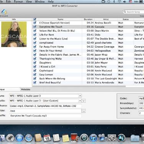Open the SampleRate dropdown
Image resolution: width=144 pixels, height=144 pixels.
pyautogui.click(x=141, y=108)
